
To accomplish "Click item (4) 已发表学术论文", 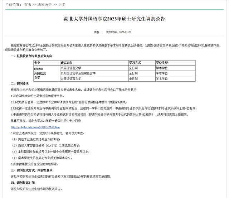I will coord(42,158).
